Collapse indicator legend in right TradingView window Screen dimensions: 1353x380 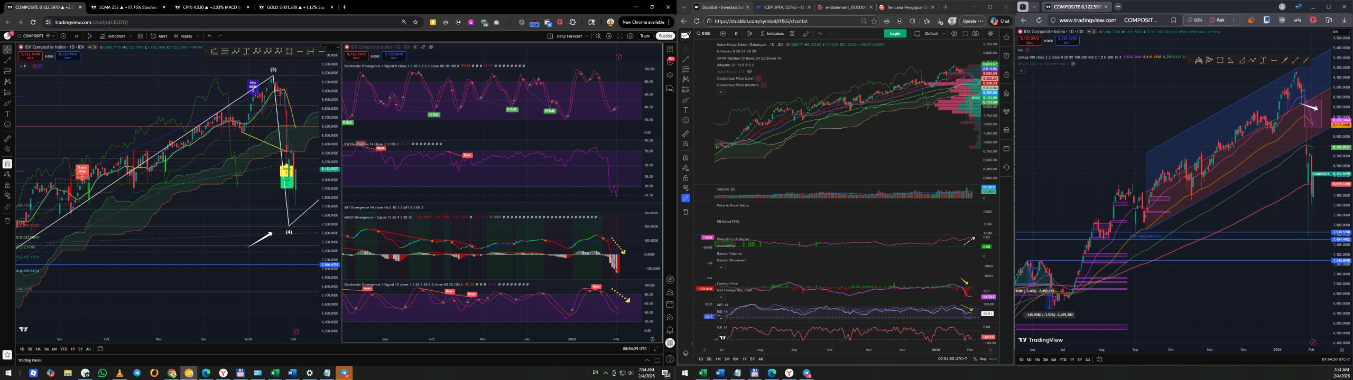(1021, 70)
